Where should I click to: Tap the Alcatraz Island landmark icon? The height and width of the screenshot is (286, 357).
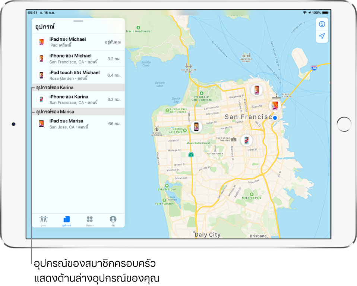click(x=246, y=55)
